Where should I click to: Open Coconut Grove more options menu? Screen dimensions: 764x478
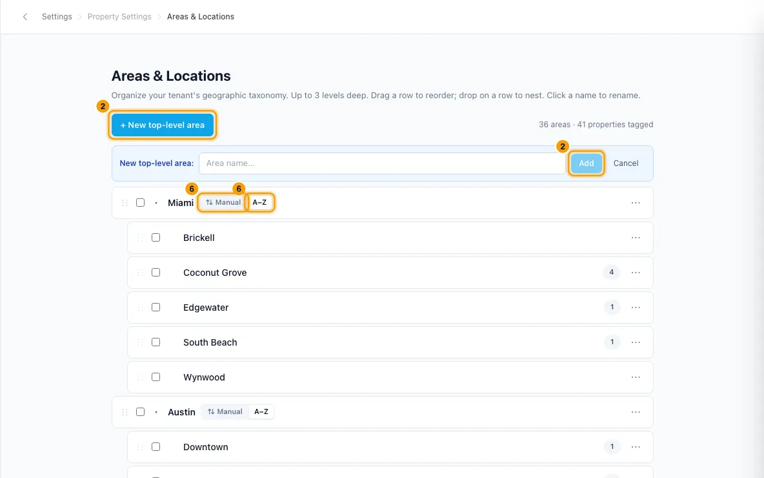636,273
